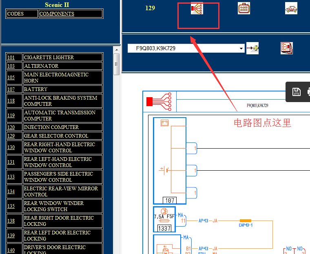Viewport: 310px width, 254px height.
Task: Select ELECTRIC REAR-VIEW MIRROR CONTROL text
Action: click(x=61, y=192)
